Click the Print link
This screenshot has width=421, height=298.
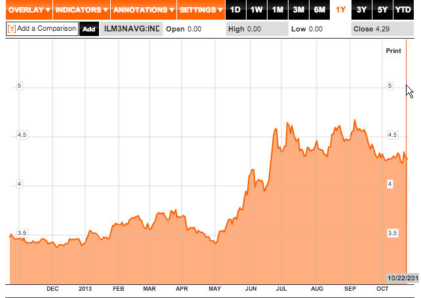pyautogui.click(x=393, y=50)
